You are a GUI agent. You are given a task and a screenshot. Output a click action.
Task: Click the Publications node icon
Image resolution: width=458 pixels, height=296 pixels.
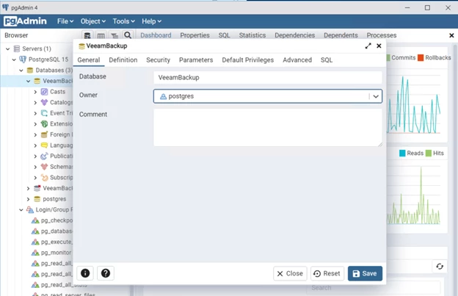(x=44, y=156)
